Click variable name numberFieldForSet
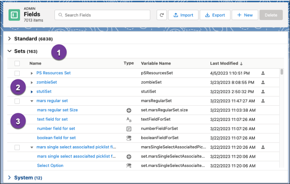Image resolution: width=290 pixels, height=184 pixels. pyautogui.click(x=159, y=128)
